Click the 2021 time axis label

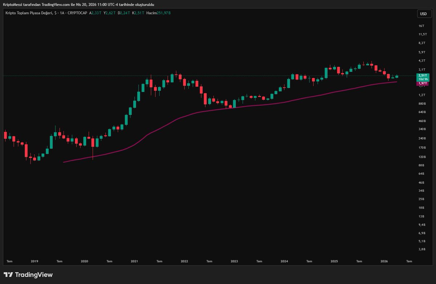(x=134, y=261)
